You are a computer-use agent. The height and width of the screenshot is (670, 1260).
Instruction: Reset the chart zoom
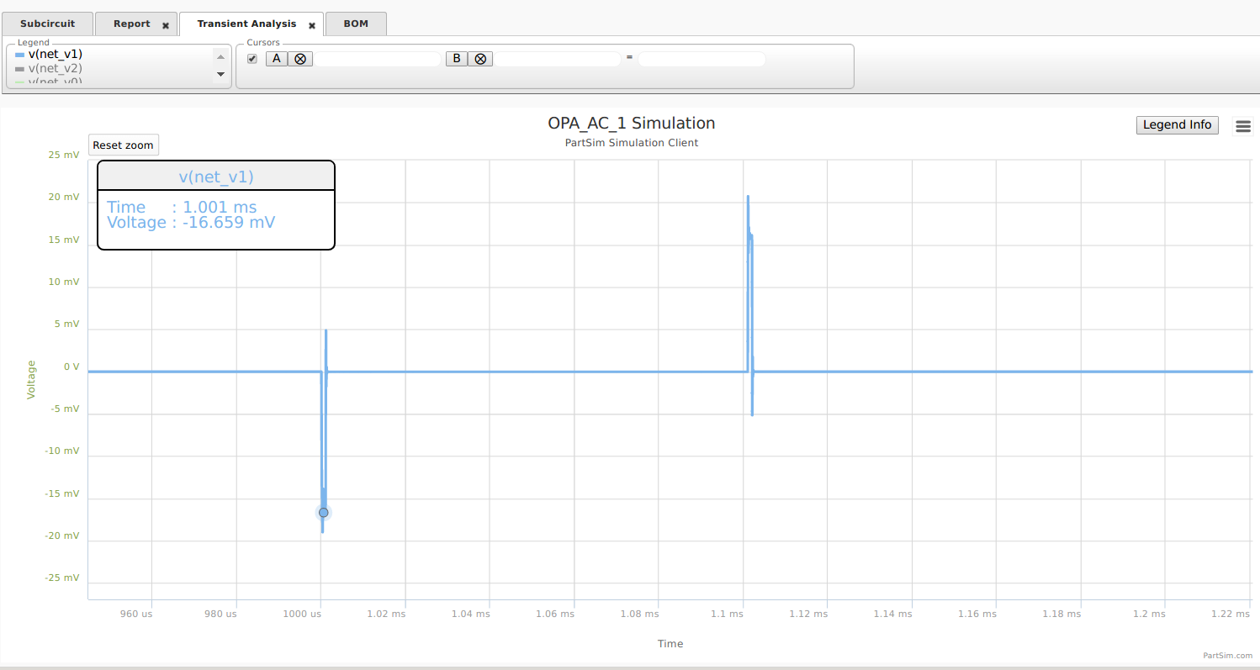[124, 145]
